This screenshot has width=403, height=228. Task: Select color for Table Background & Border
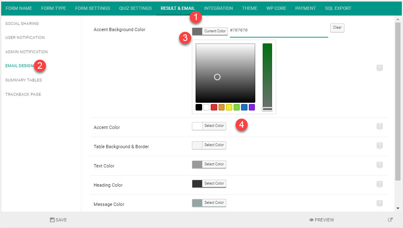[x=209, y=145]
